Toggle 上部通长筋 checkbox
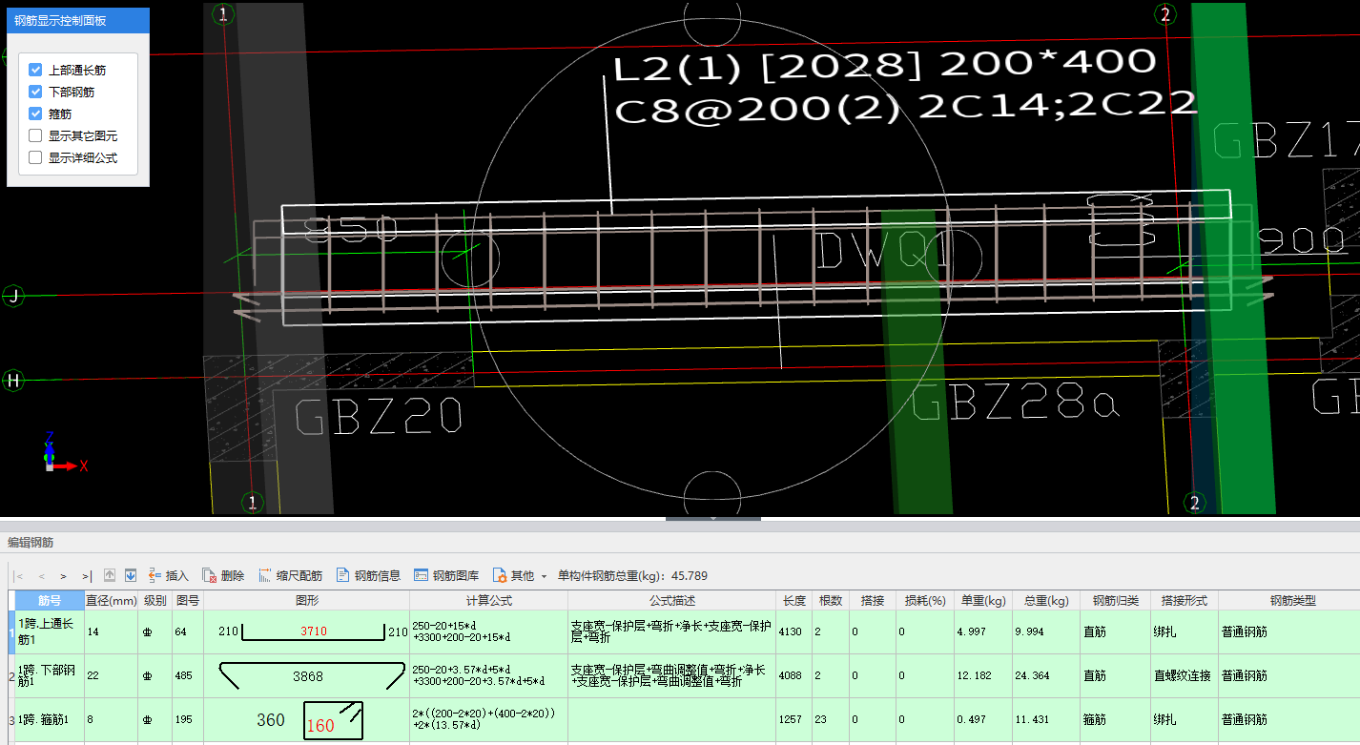 [x=35, y=70]
